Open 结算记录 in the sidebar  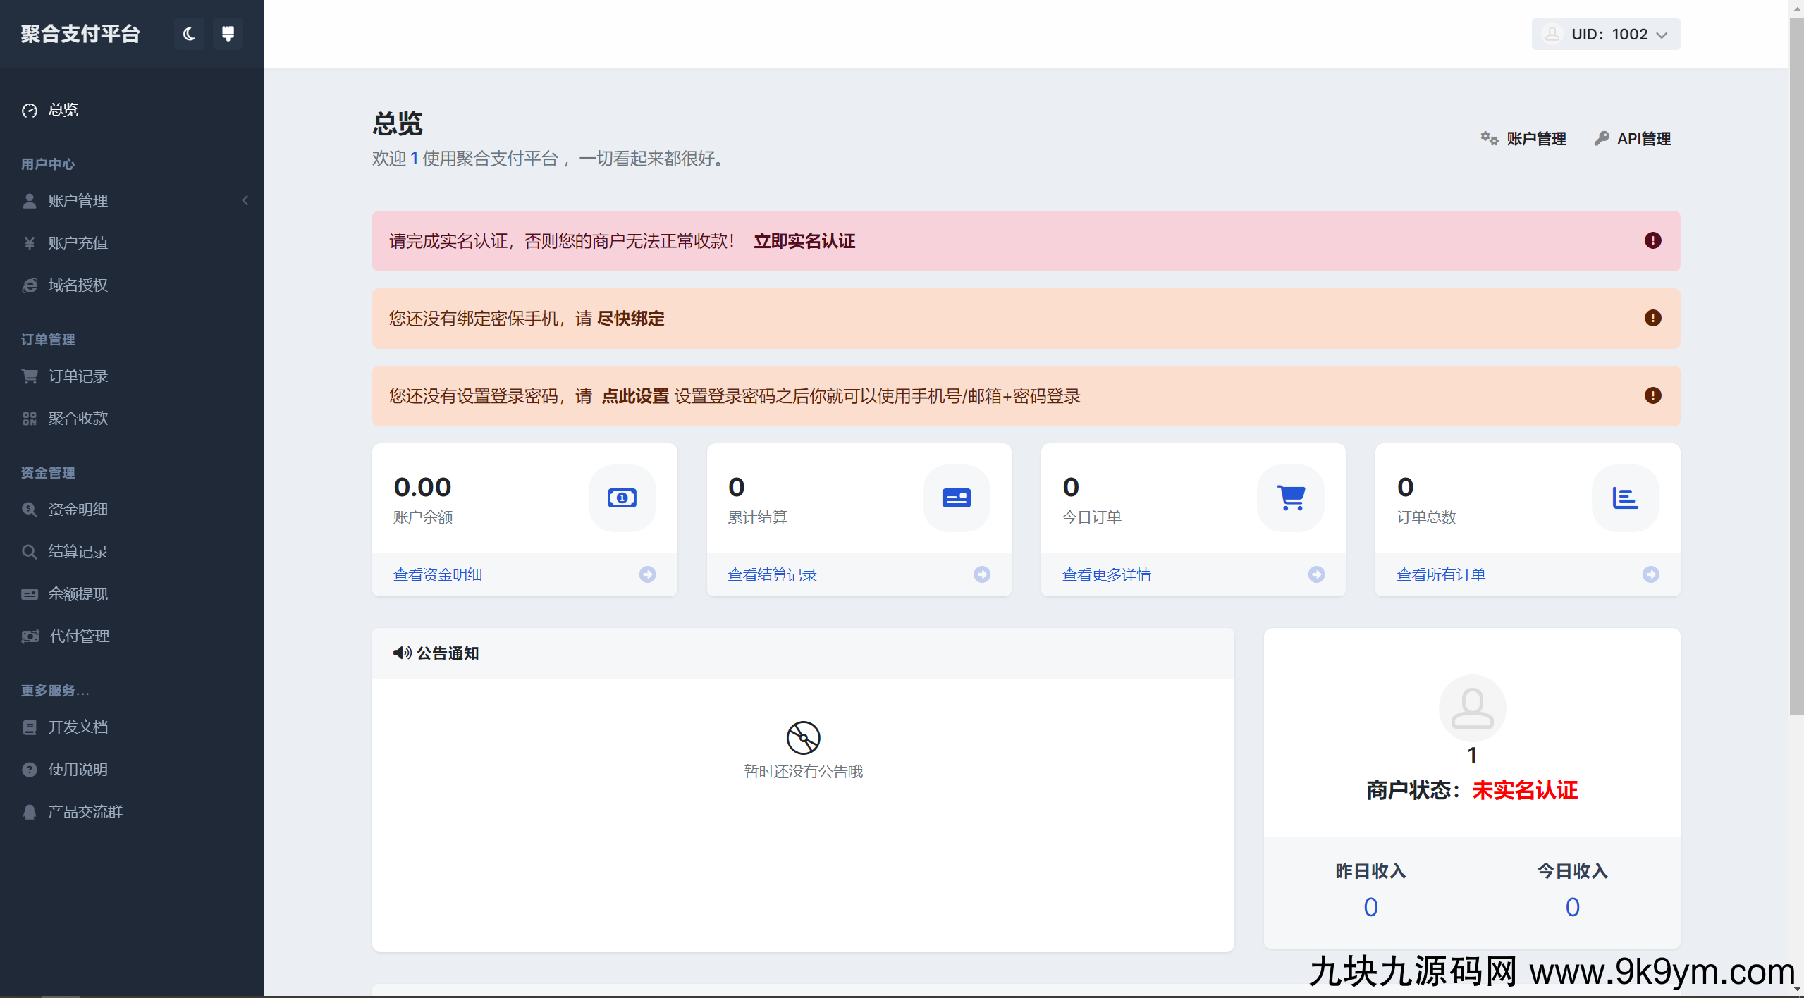click(x=78, y=552)
